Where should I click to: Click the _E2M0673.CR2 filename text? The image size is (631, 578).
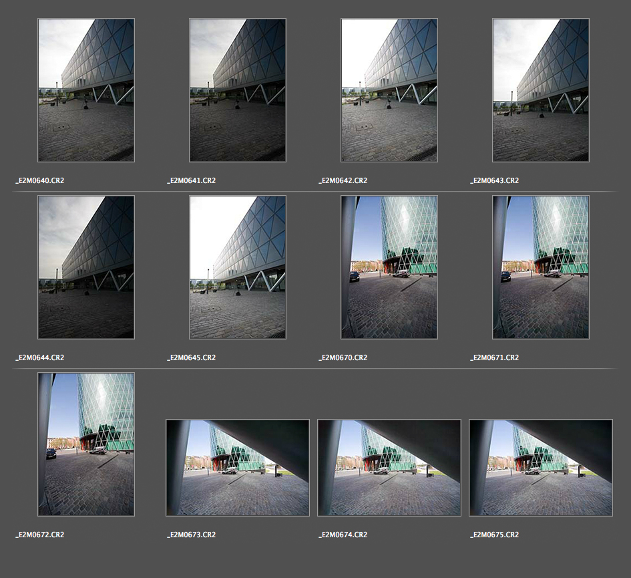[192, 535]
